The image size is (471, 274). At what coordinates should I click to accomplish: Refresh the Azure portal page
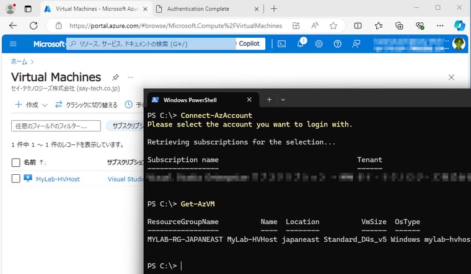pyautogui.click(x=33, y=26)
